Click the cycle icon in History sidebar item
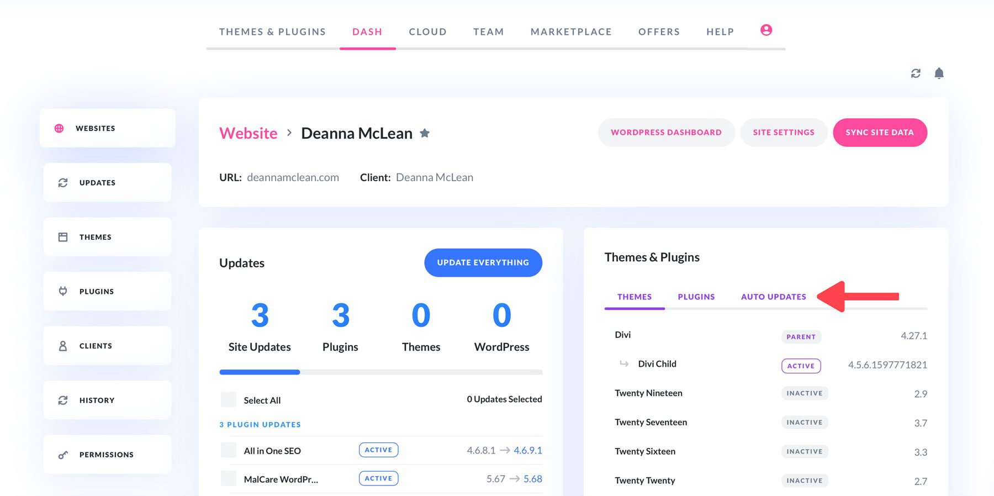This screenshot has width=994, height=496. coord(63,400)
